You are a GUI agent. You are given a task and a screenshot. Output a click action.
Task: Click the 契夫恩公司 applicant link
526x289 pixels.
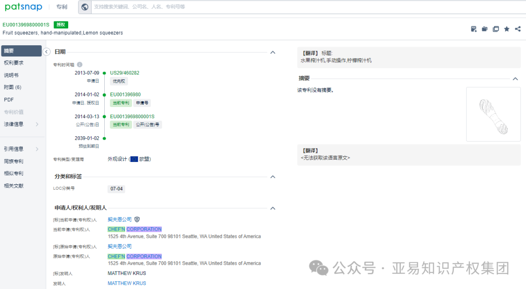pos(119,219)
